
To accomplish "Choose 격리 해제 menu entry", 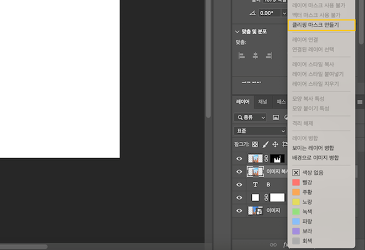I will click(303, 124).
